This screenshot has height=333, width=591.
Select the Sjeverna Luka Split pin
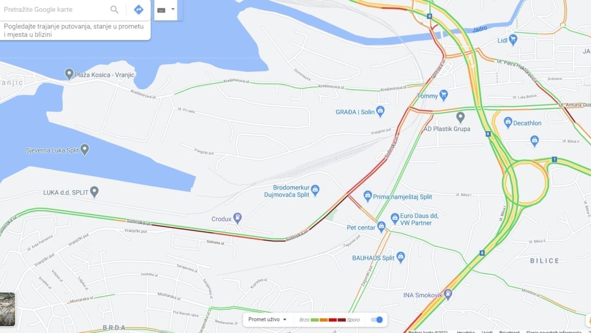[85, 149]
